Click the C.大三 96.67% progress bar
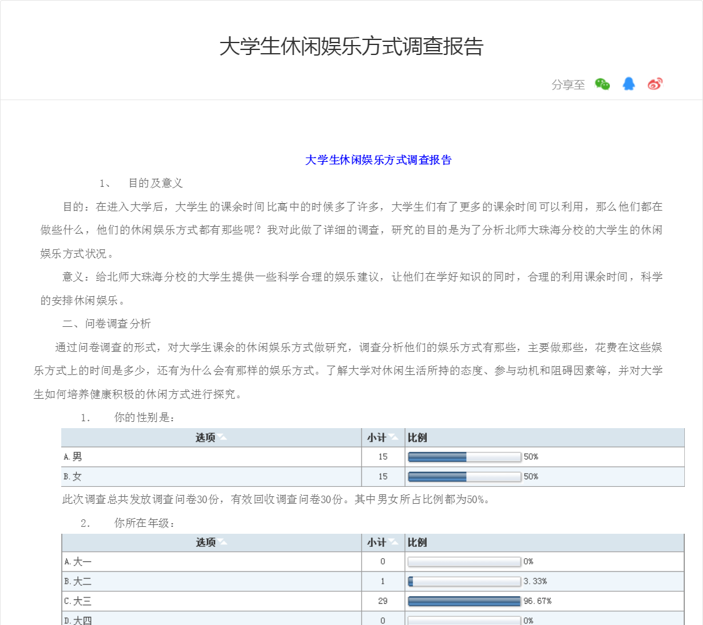Viewport: 703px width, 625px height. point(464,601)
